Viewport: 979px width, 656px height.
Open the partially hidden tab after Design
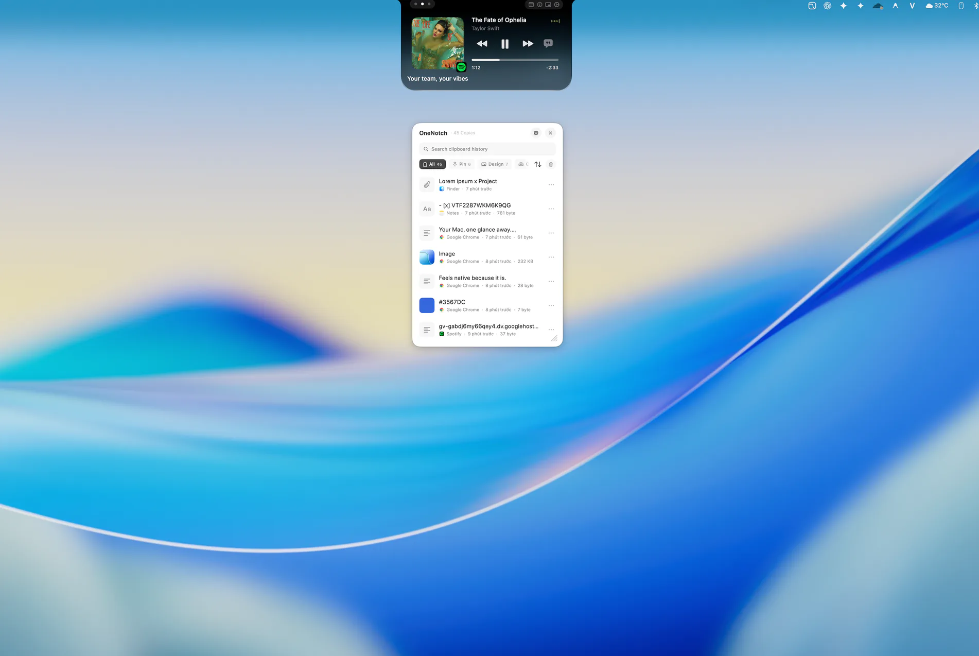[523, 164]
